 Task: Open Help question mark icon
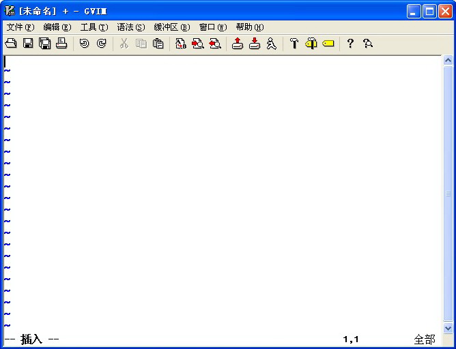point(350,44)
